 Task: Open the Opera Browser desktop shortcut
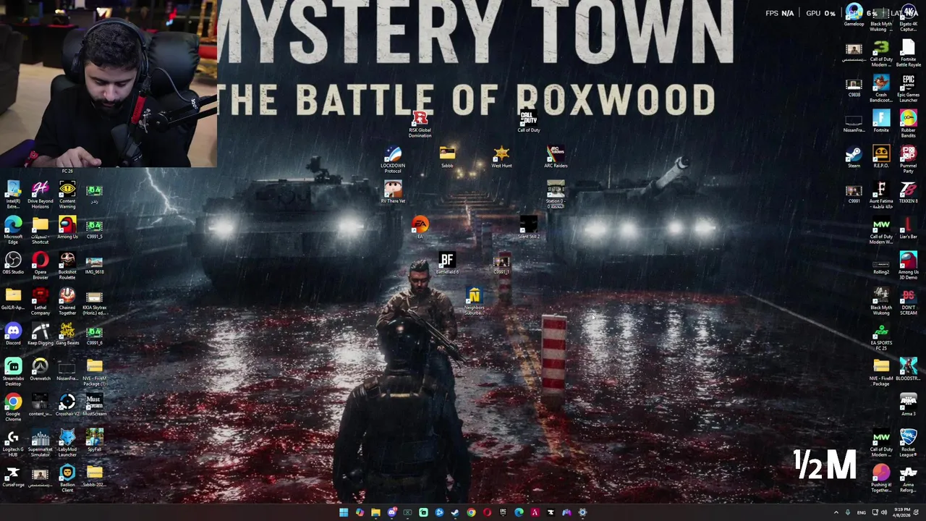click(40, 266)
